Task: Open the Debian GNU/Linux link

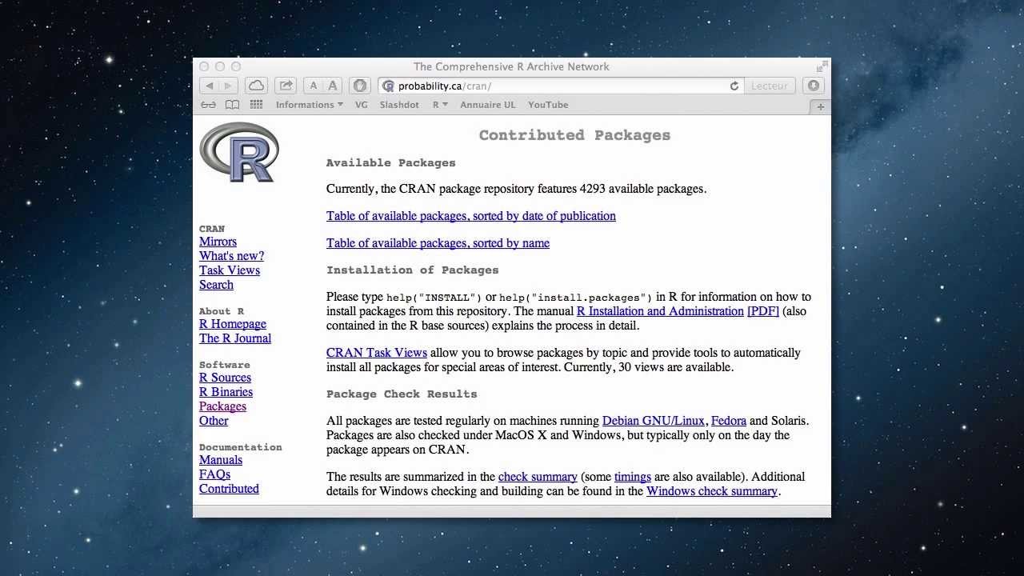Action: point(654,421)
